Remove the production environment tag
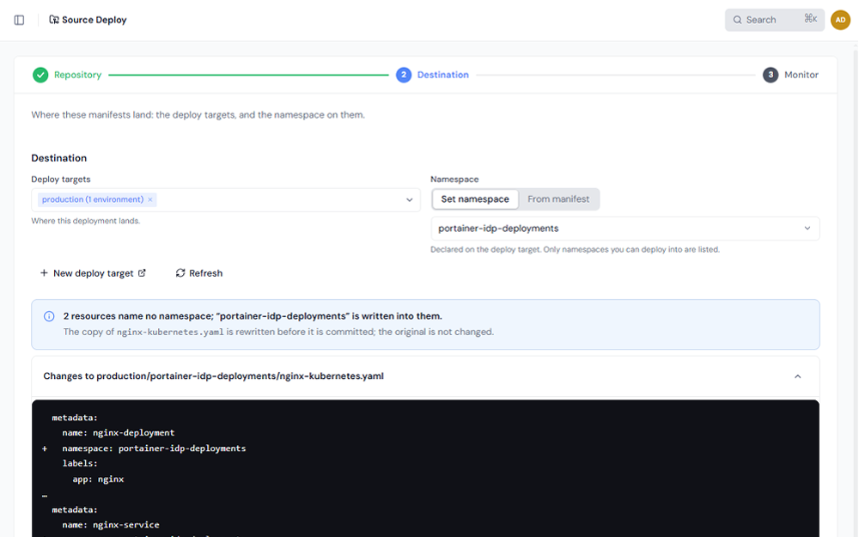The height and width of the screenshot is (537, 859). [x=150, y=199]
